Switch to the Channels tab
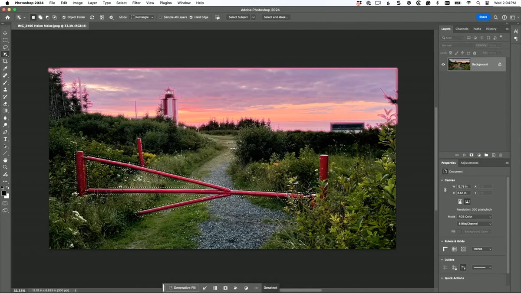Image resolution: width=521 pixels, height=293 pixels. pyautogui.click(x=462, y=29)
